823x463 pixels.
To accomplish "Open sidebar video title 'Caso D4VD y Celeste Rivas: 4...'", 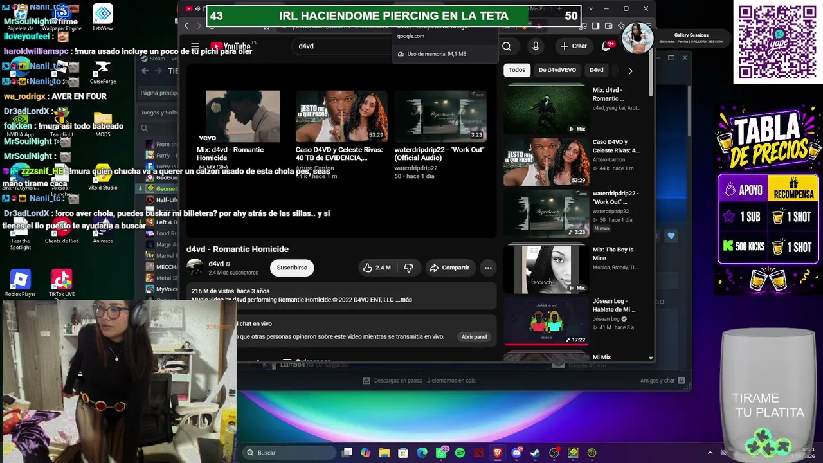I will pyautogui.click(x=616, y=147).
